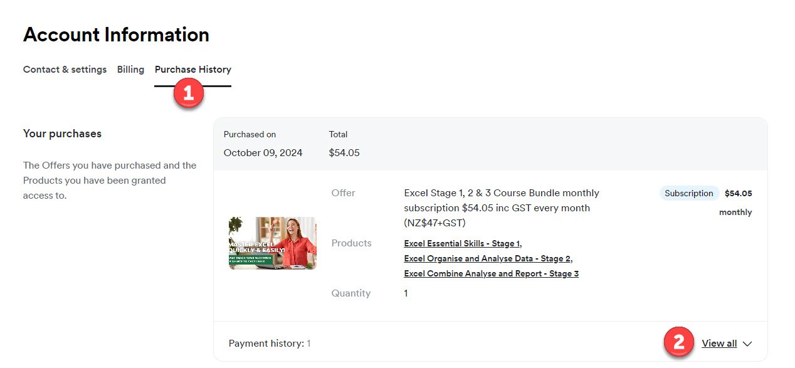The height and width of the screenshot is (368, 795).
Task: Click the Subscription badge
Action: pos(688,193)
